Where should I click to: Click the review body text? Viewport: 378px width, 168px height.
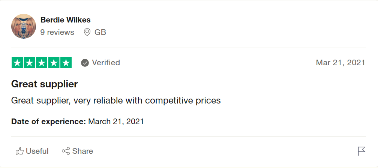coord(116,100)
